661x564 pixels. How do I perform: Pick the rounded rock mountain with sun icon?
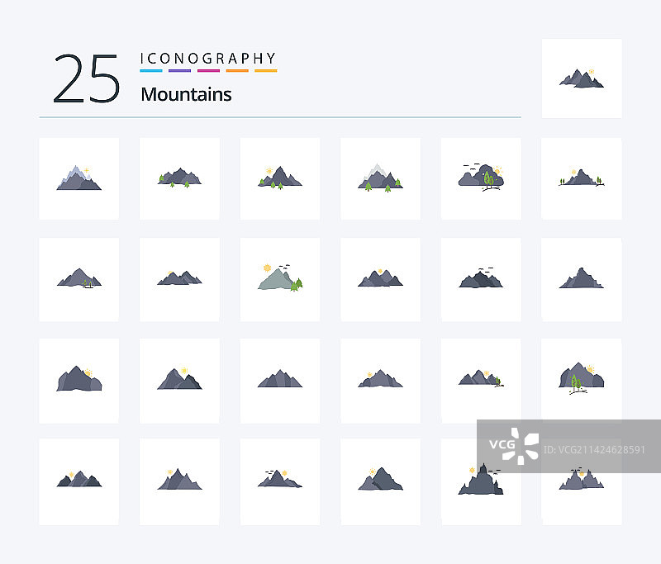78,378
